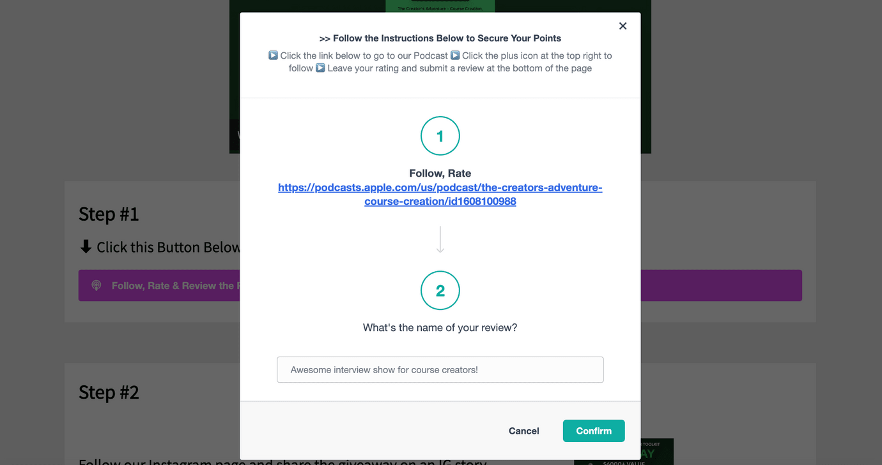This screenshot has width=882, height=465.
Task: Select the Step #2 heading
Action: 109,392
